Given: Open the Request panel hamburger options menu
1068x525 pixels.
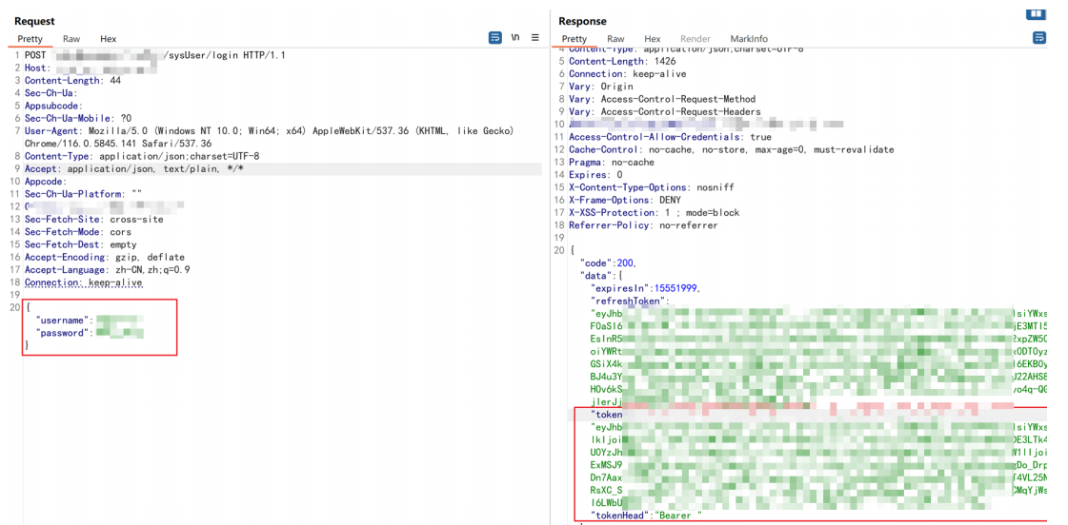Looking at the screenshot, I should pos(535,38).
